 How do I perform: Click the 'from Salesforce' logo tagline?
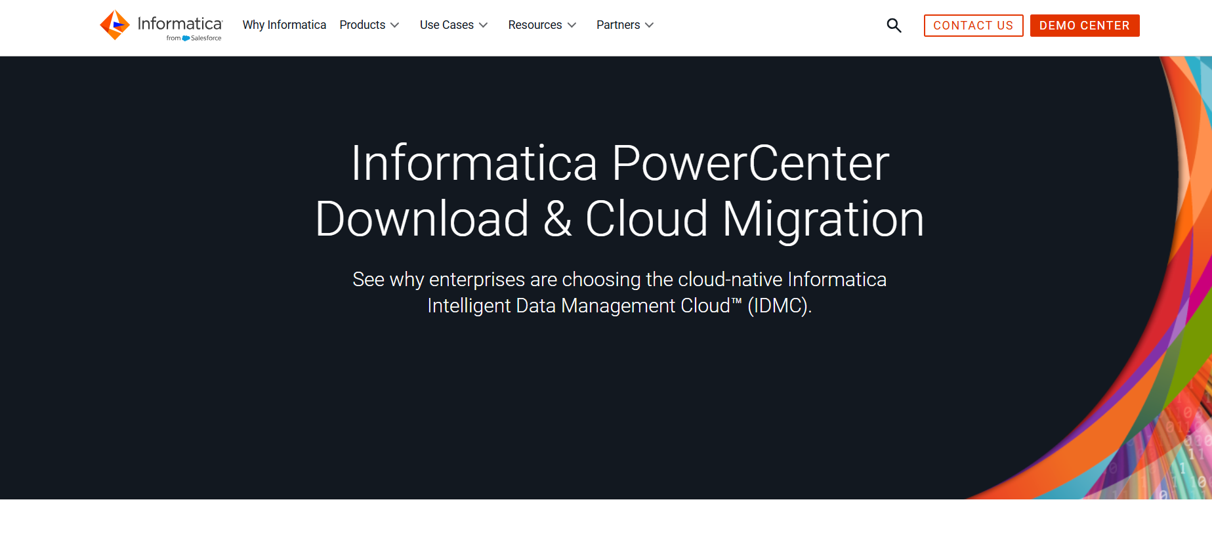[194, 38]
